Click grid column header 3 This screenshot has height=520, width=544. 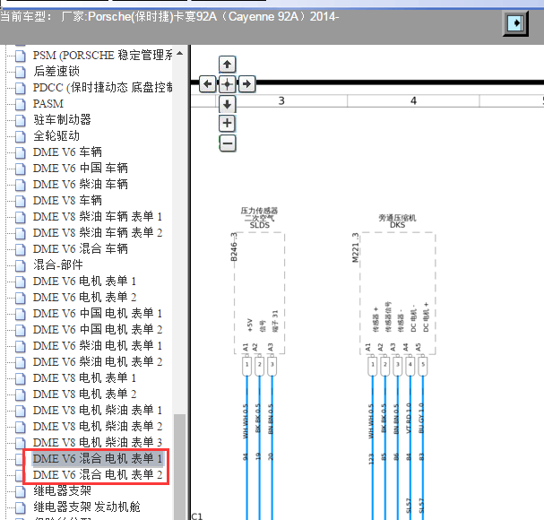pyautogui.click(x=281, y=101)
